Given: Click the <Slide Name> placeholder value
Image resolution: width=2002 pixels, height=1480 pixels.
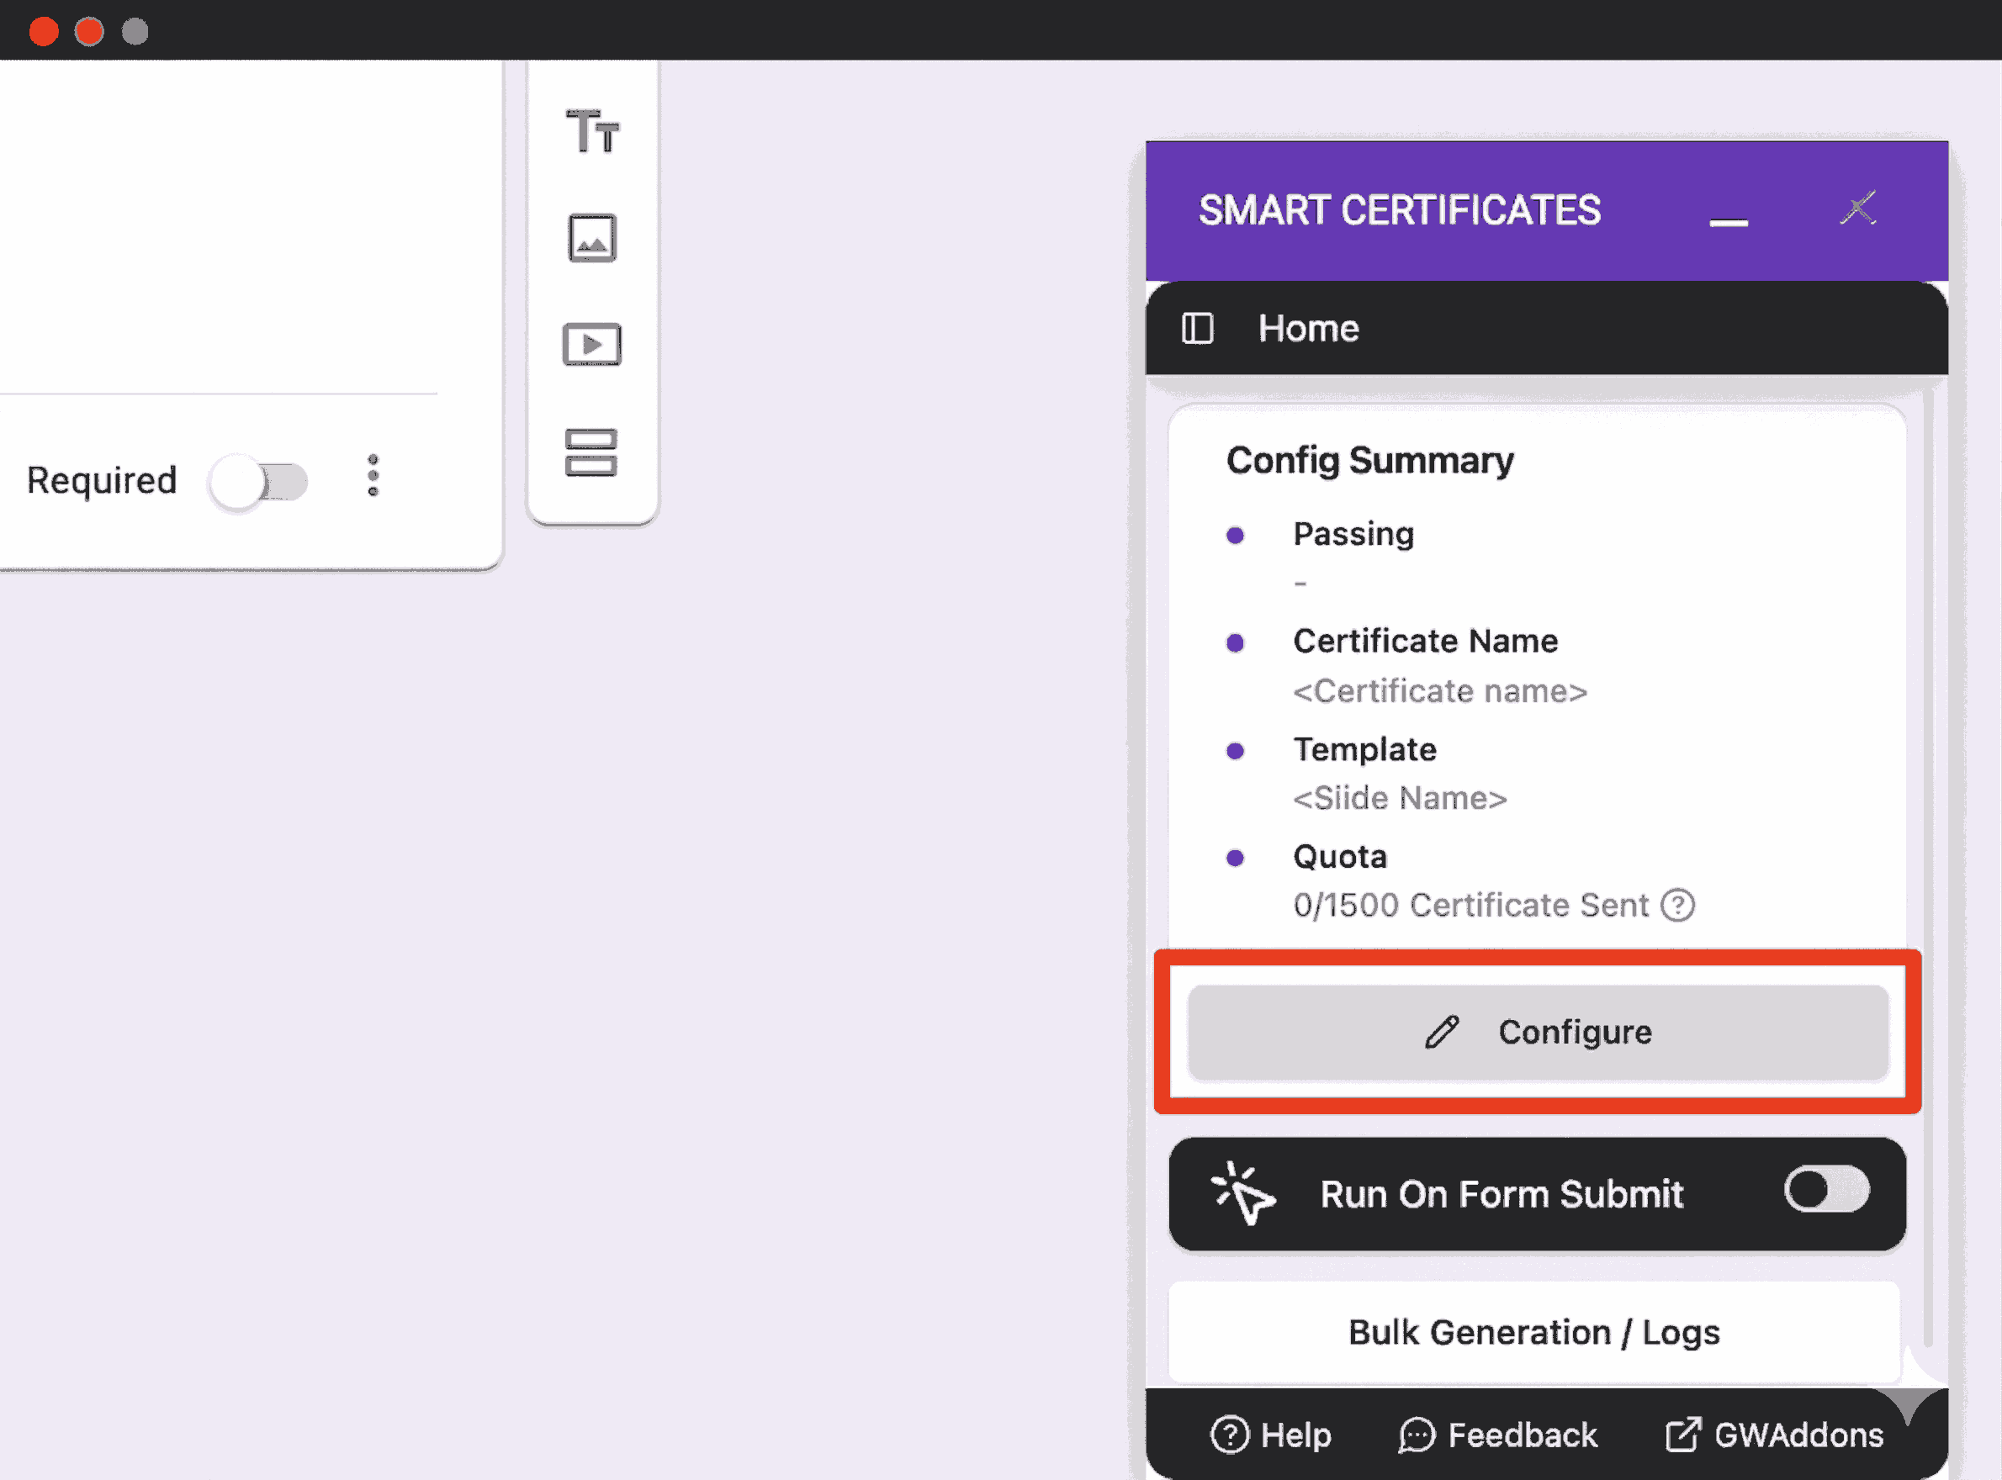Looking at the screenshot, I should pos(1400,798).
